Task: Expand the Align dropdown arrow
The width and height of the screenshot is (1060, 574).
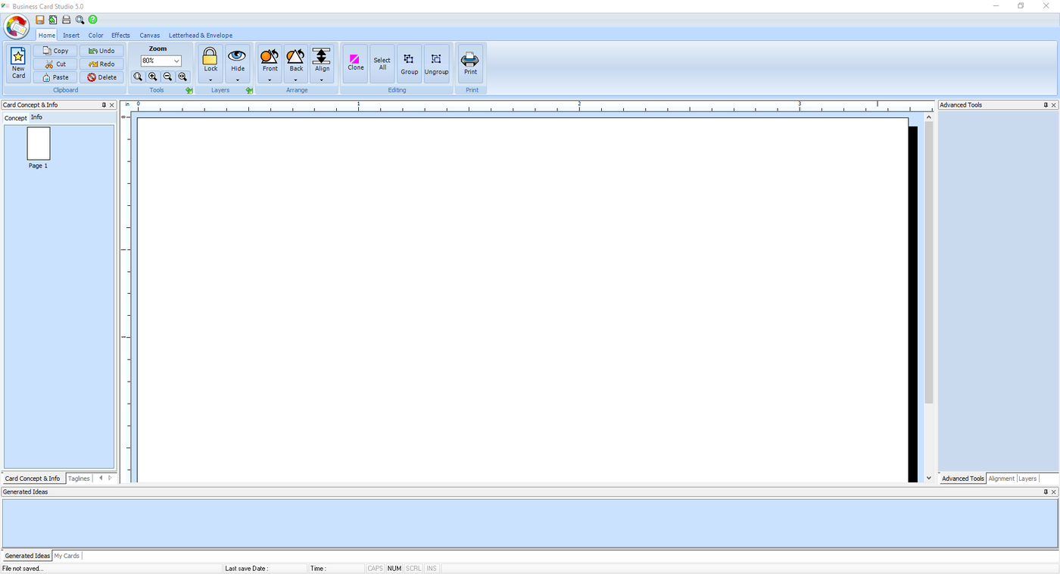Action: 322,80
